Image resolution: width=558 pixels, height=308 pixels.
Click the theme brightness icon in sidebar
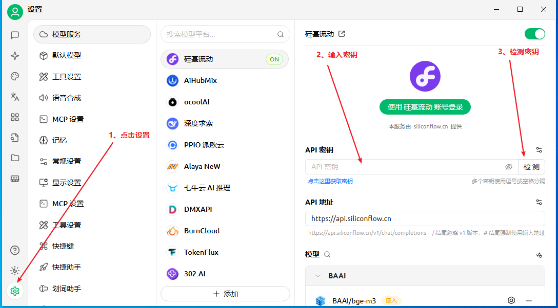15,271
